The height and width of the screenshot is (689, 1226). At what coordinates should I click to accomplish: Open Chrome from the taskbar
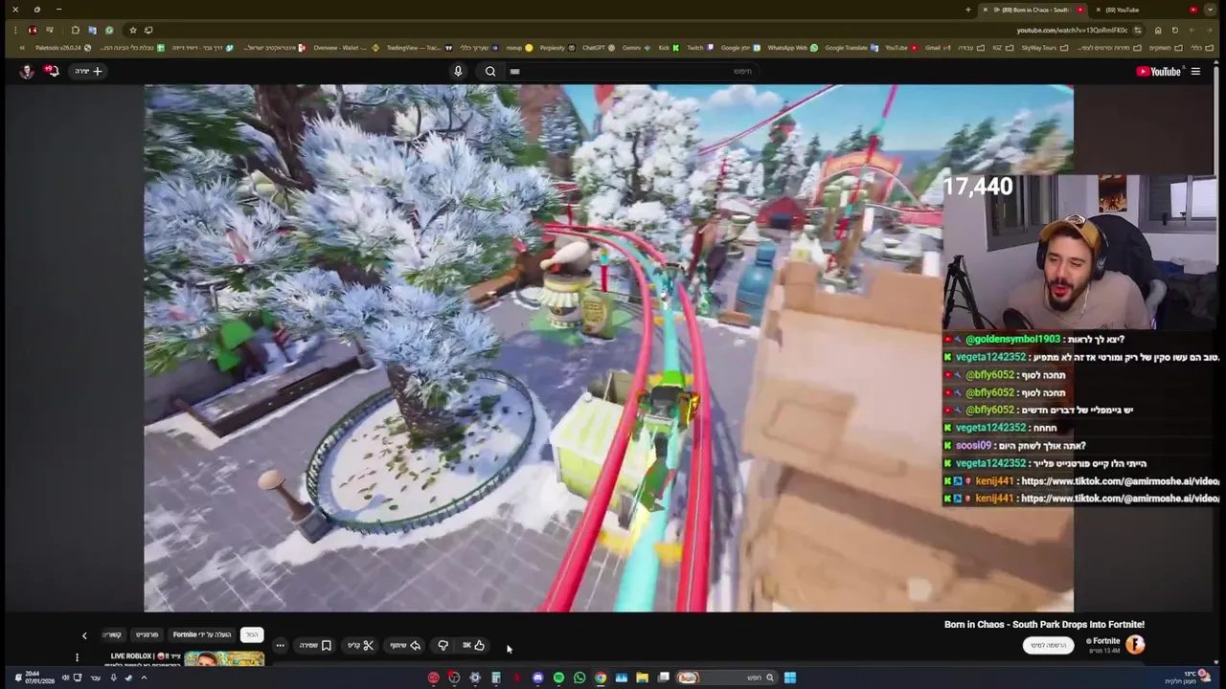tap(601, 678)
